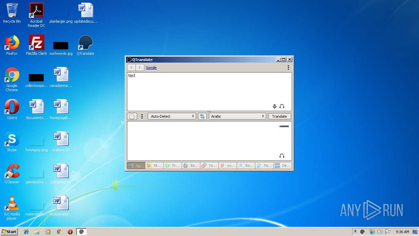Expand the Arabic target language dropdown
Viewport: 419px width, 236px height.
pos(237,116)
